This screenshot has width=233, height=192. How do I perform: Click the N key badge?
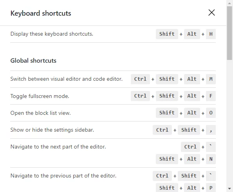tap(211, 159)
